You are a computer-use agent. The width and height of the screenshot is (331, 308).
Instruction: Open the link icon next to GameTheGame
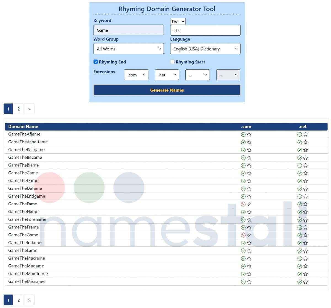point(249,235)
